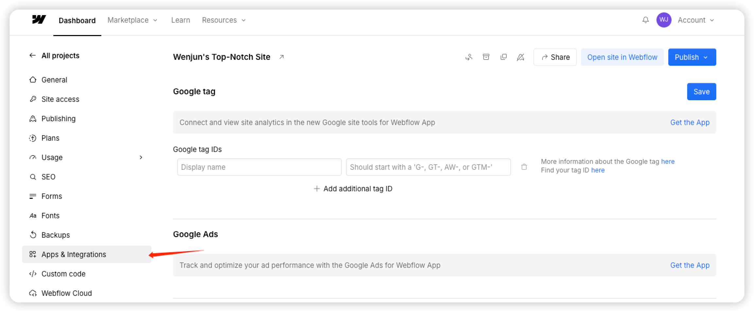Open Google tag information here link

pos(668,161)
